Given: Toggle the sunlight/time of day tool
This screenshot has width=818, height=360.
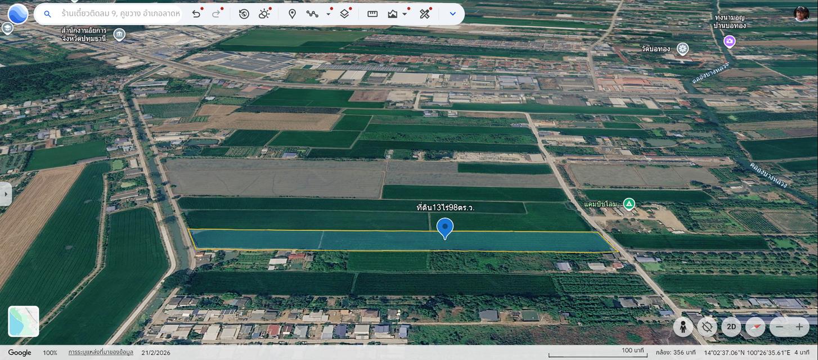Looking at the screenshot, I should coord(264,14).
